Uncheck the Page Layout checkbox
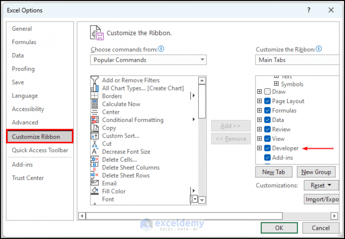345x239 pixels. pos(267,101)
